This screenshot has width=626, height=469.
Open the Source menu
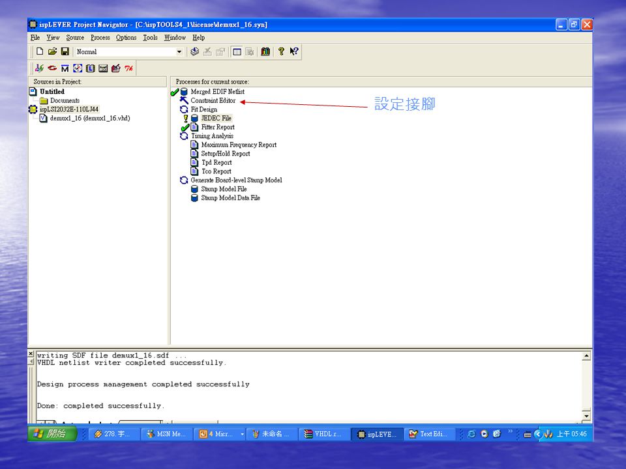(x=75, y=38)
